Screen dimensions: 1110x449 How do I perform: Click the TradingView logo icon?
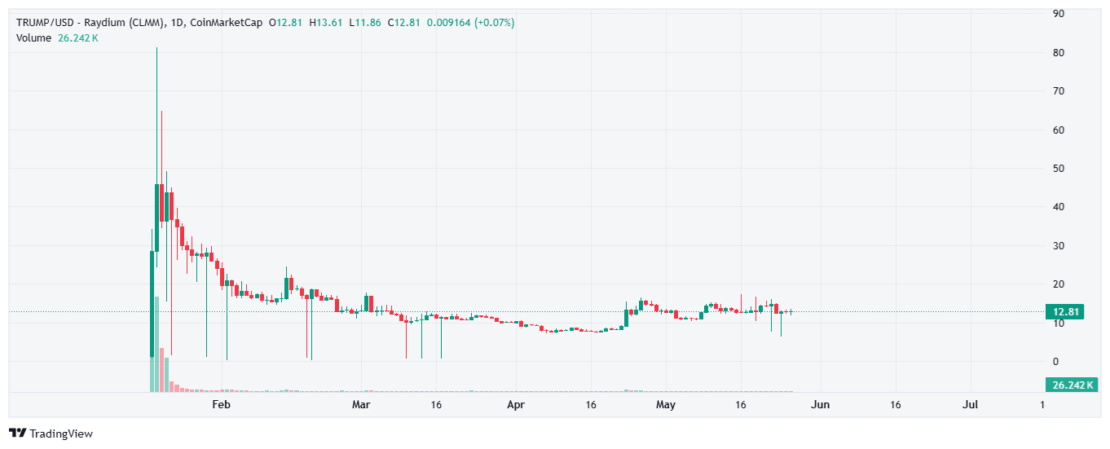point(17,434)
